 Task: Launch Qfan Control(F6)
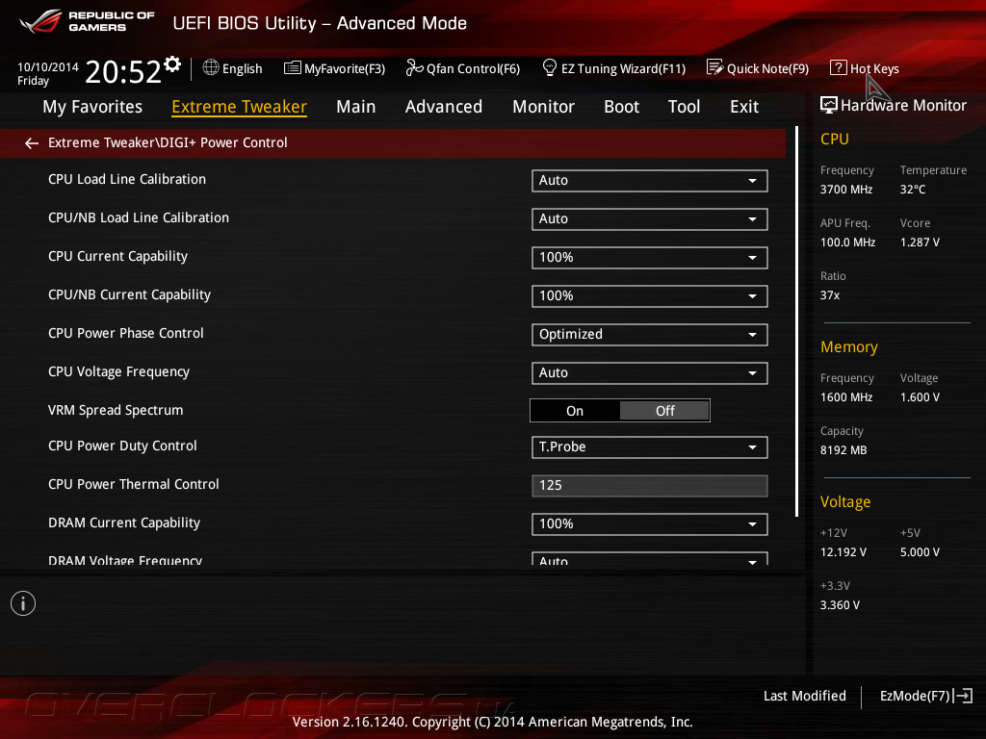pyautogui.click(x=463, y=68)
